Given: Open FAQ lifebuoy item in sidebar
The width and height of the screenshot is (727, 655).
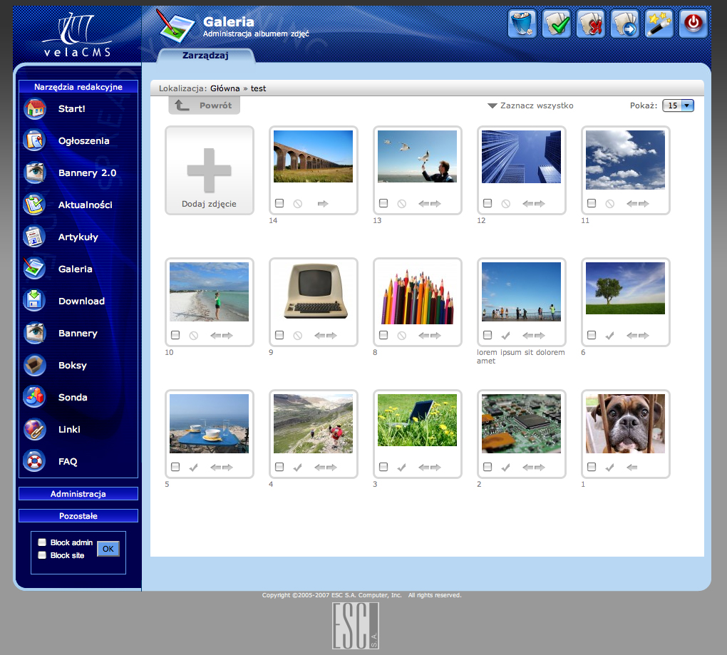Looking at the screenshot, I should click(68, 461).
